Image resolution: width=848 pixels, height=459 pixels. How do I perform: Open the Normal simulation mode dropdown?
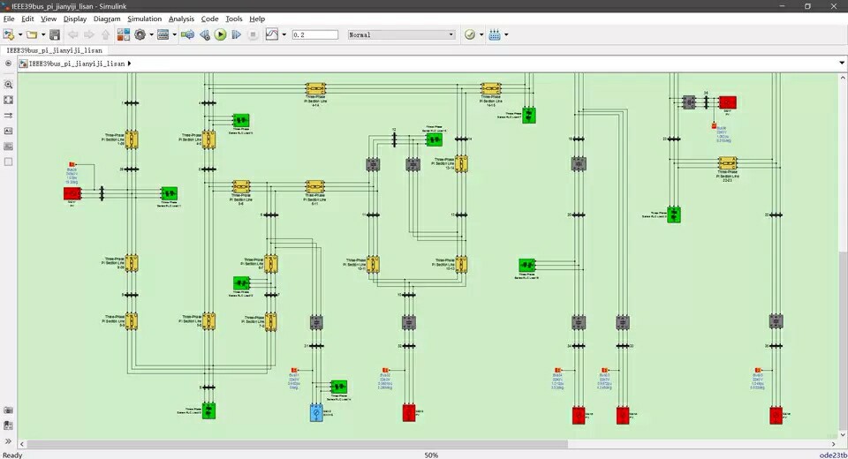click(401, 34)
